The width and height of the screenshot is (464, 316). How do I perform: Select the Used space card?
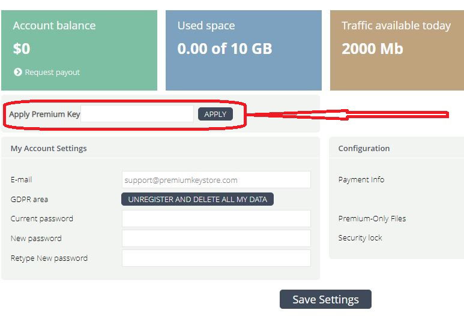(x=244, y=50)
